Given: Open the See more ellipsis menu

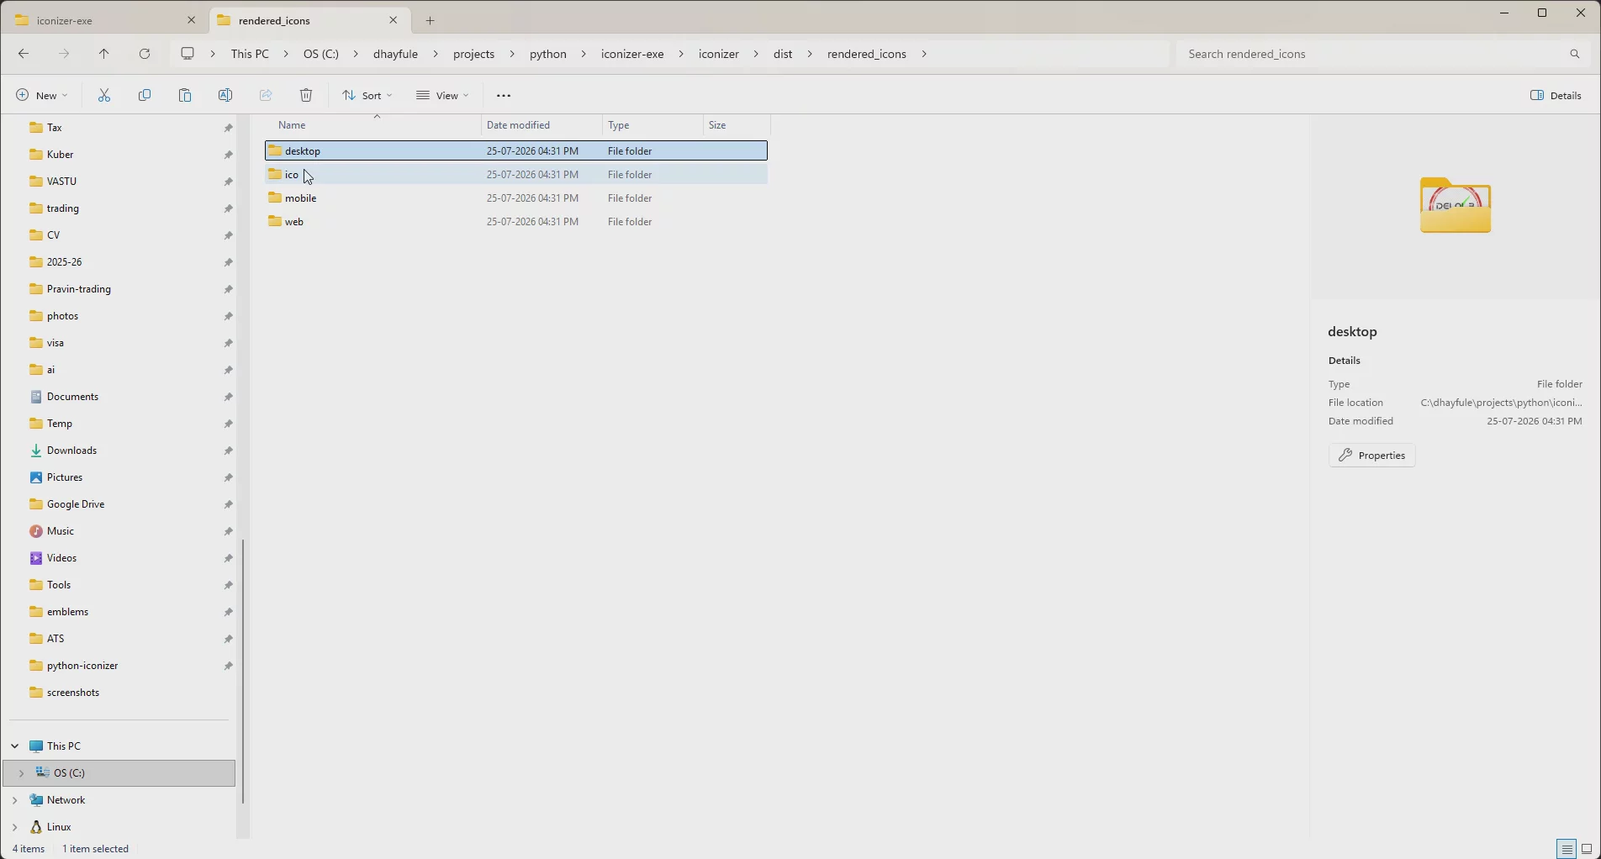Looking at the screenshot, I should (x=504, y=96).
